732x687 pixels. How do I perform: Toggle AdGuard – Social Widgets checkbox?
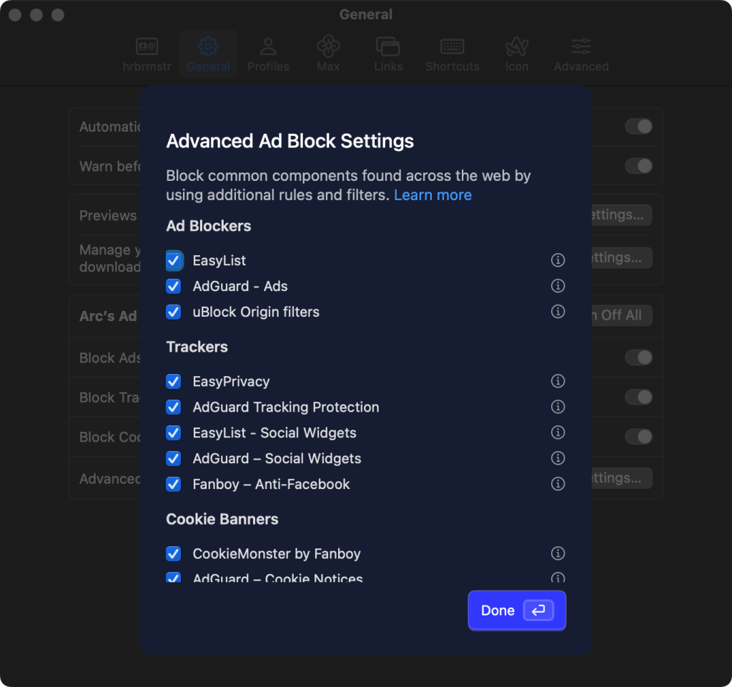pyautogui.click(x=174, y=458)
